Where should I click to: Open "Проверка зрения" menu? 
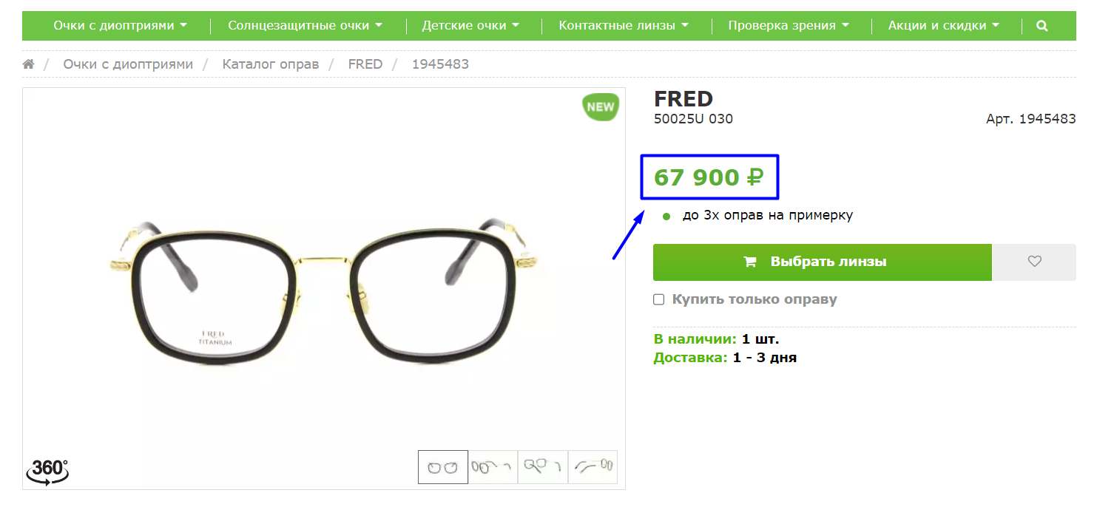click(x=789, y=26)
